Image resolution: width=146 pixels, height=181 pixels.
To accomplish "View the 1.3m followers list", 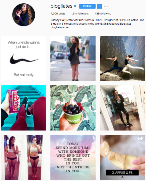I will click(80, 14).
